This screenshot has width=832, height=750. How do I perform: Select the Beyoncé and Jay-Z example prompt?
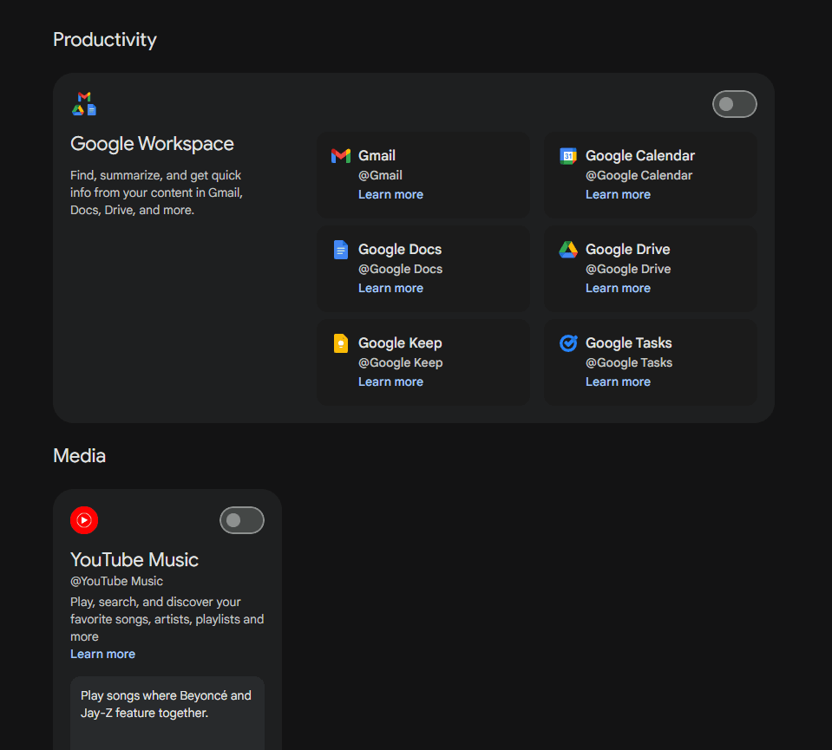point(167,705)
